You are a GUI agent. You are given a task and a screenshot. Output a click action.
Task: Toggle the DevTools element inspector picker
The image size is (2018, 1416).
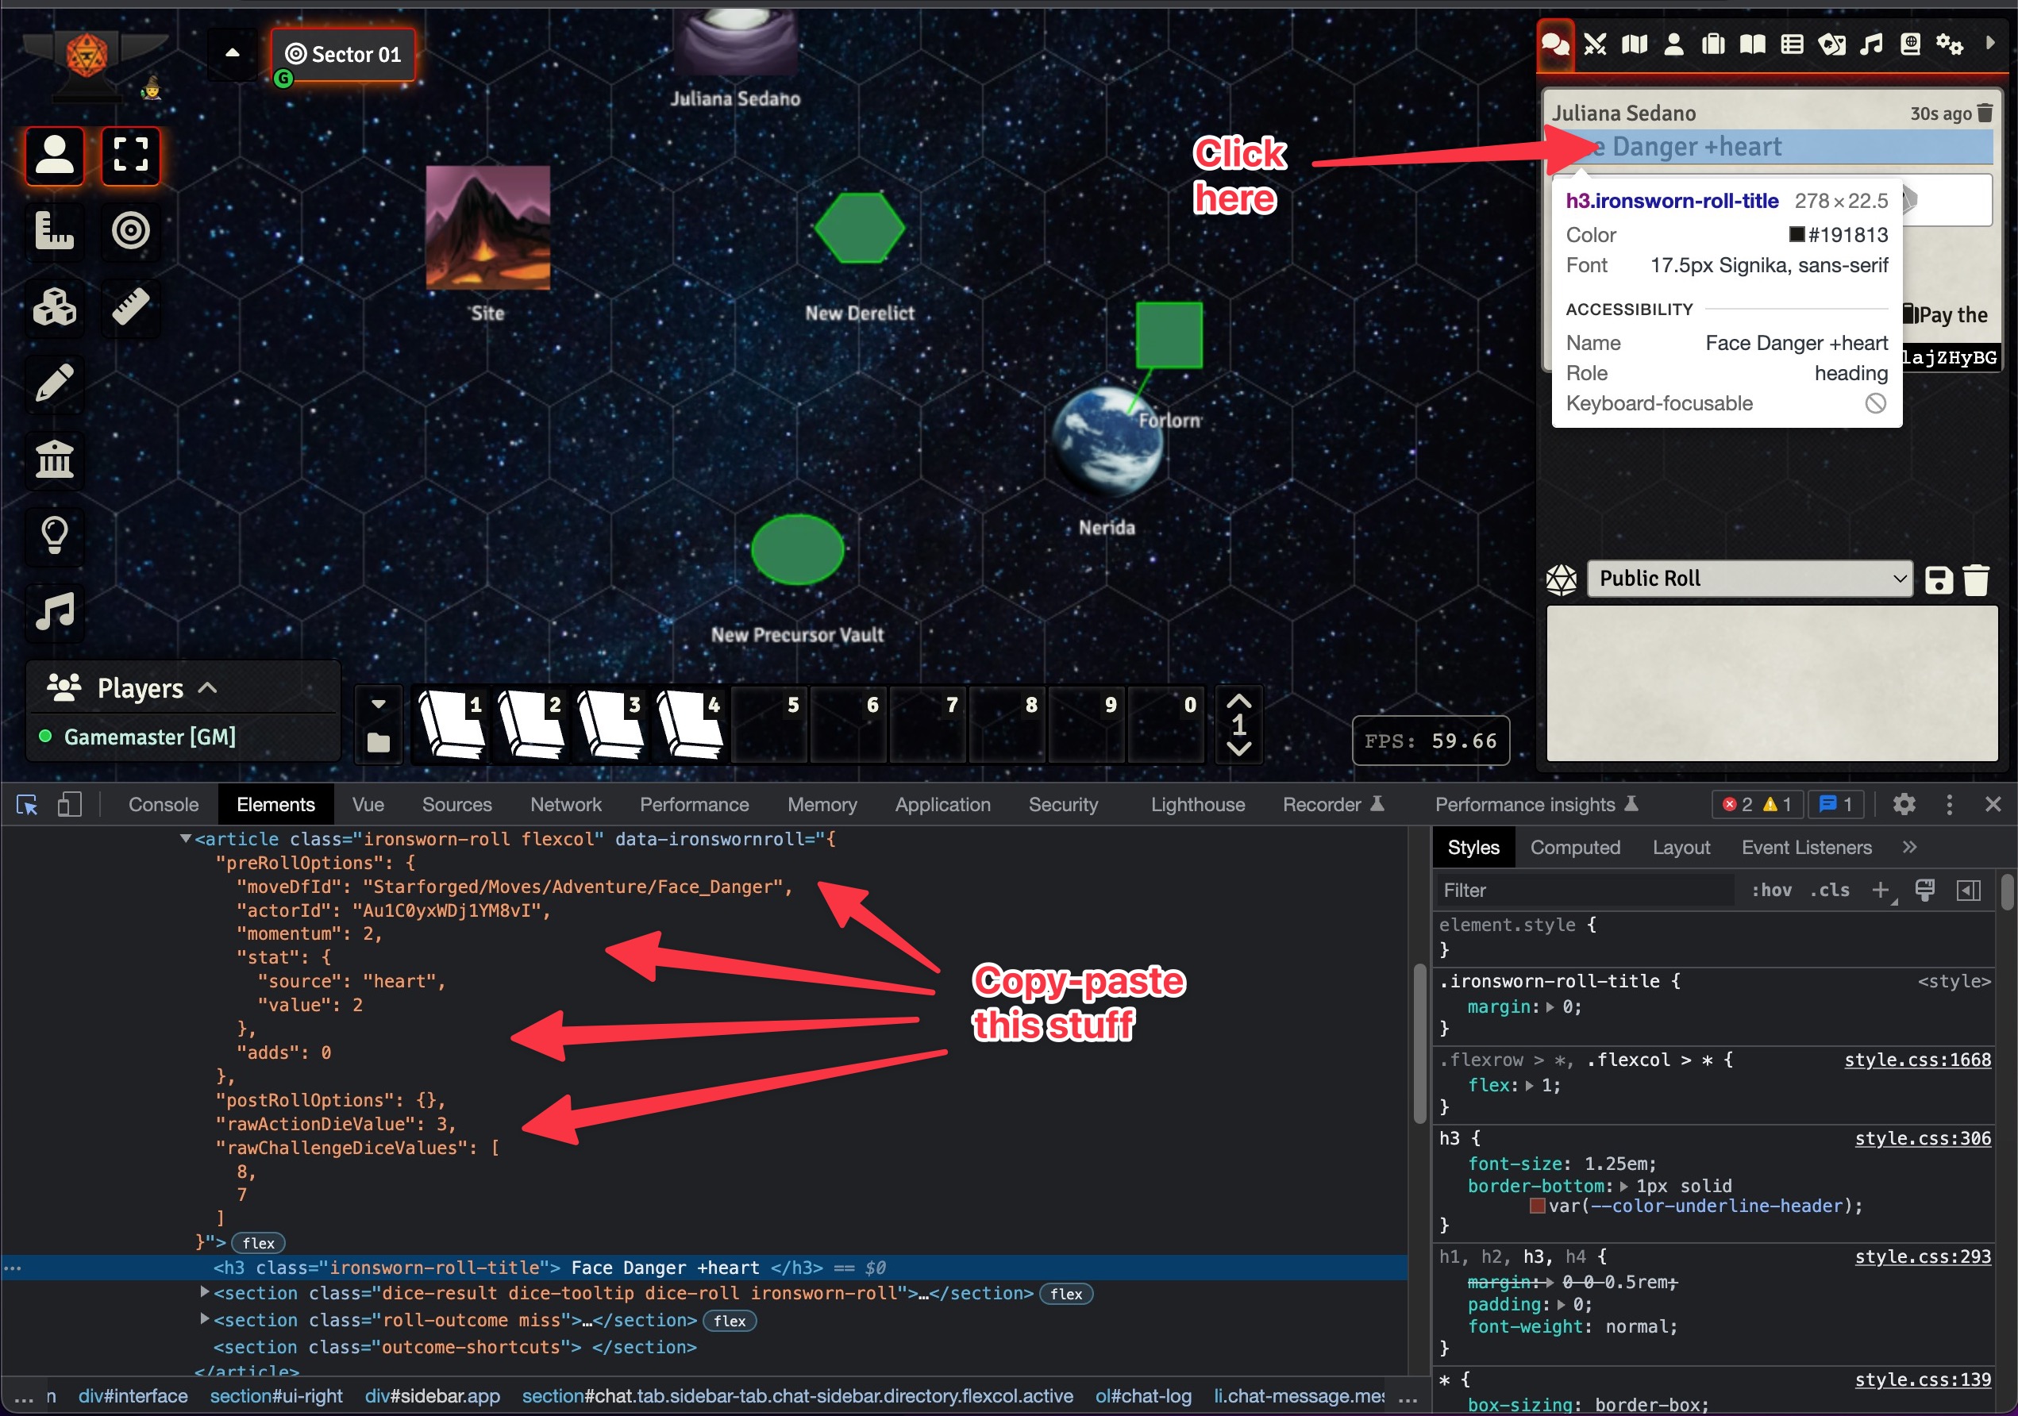pos(27,804)
